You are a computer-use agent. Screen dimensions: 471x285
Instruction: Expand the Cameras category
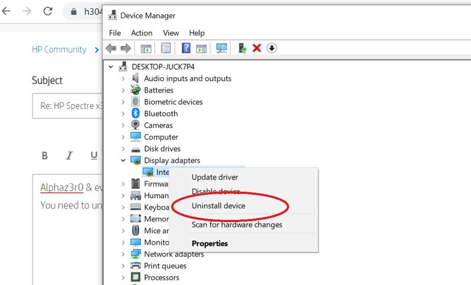click(x=123, y=125)
